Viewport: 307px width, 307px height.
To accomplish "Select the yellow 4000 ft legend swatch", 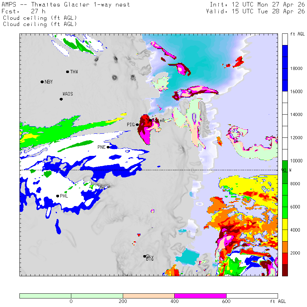I will (x=285, y=230).
